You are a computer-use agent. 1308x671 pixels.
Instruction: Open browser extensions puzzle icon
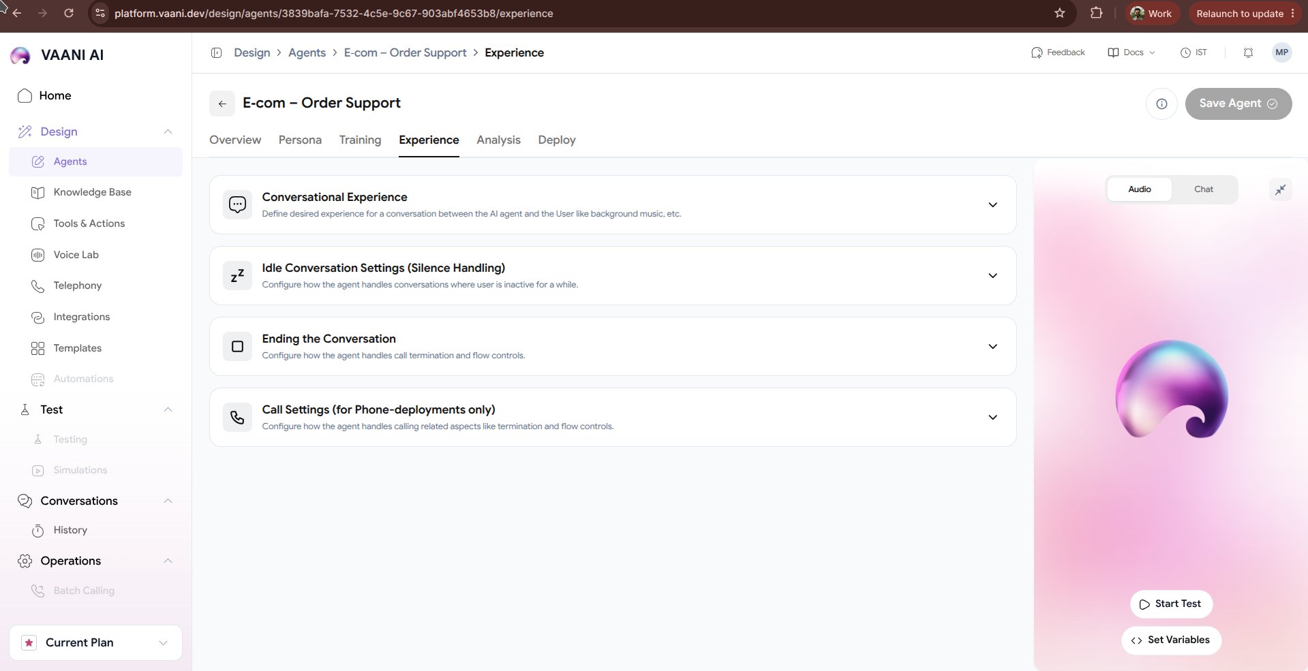1096,13
